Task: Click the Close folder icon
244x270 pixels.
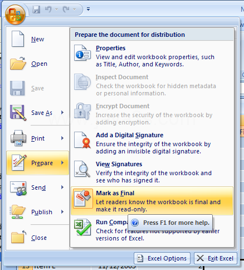Action: pos(18,237)
